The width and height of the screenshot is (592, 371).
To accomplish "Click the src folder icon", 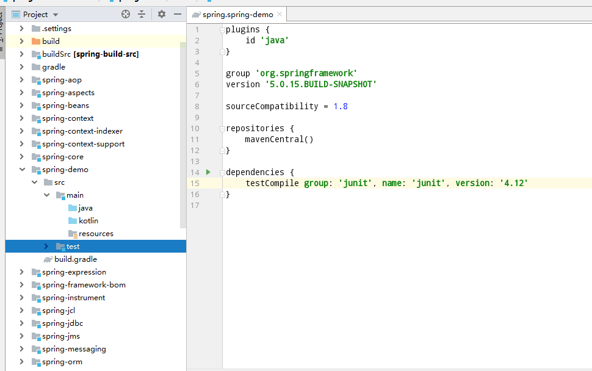I will (x=48, y=182).
